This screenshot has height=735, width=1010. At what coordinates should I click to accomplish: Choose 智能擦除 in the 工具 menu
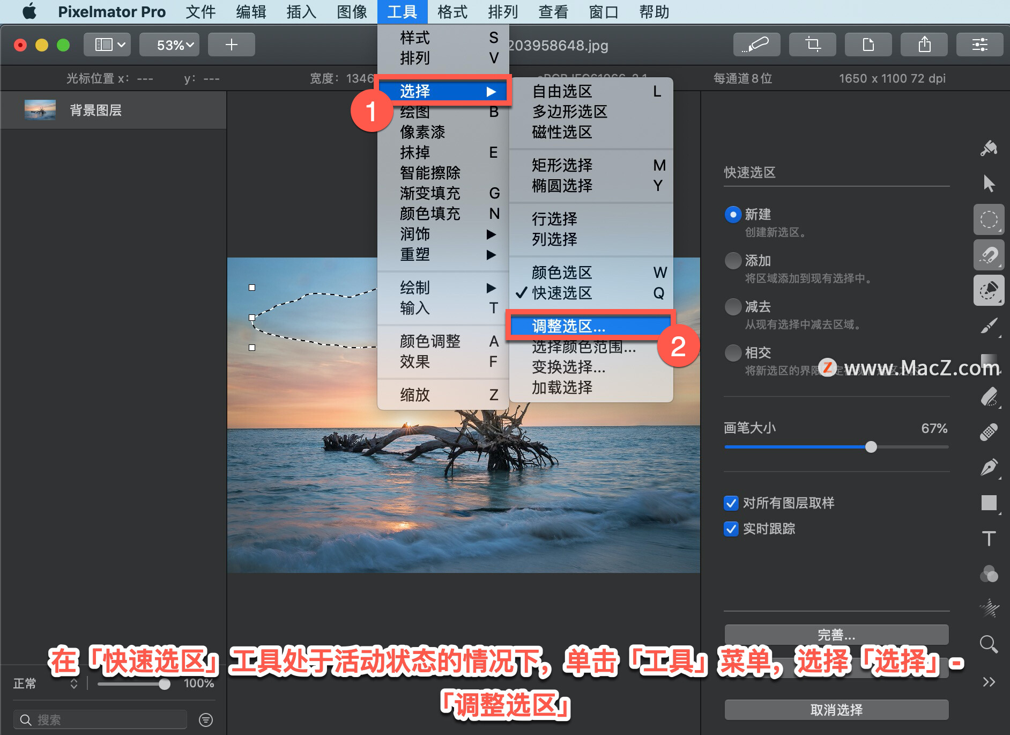[x=443, y=173]
